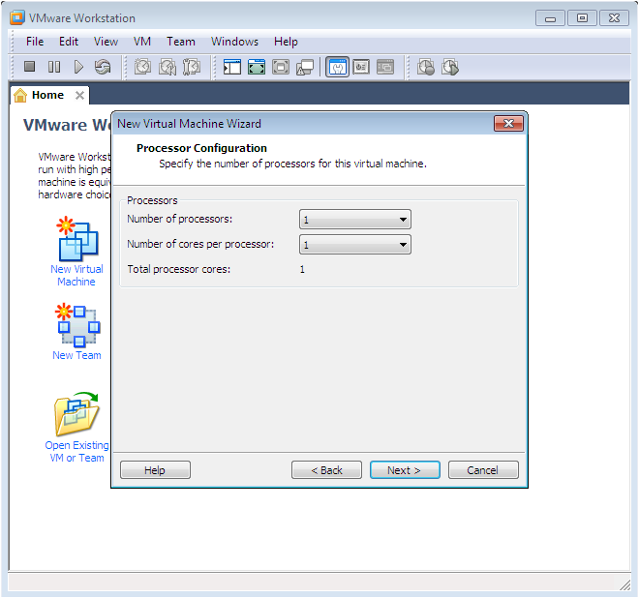Click the Power On play toolbar icon

click(78, 67)
